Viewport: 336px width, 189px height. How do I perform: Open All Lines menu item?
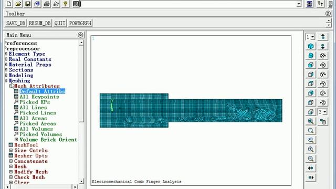coord(33,107)
